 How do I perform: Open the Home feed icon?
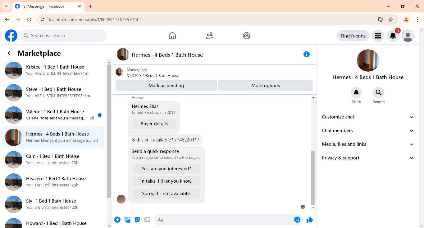point(172,36)
